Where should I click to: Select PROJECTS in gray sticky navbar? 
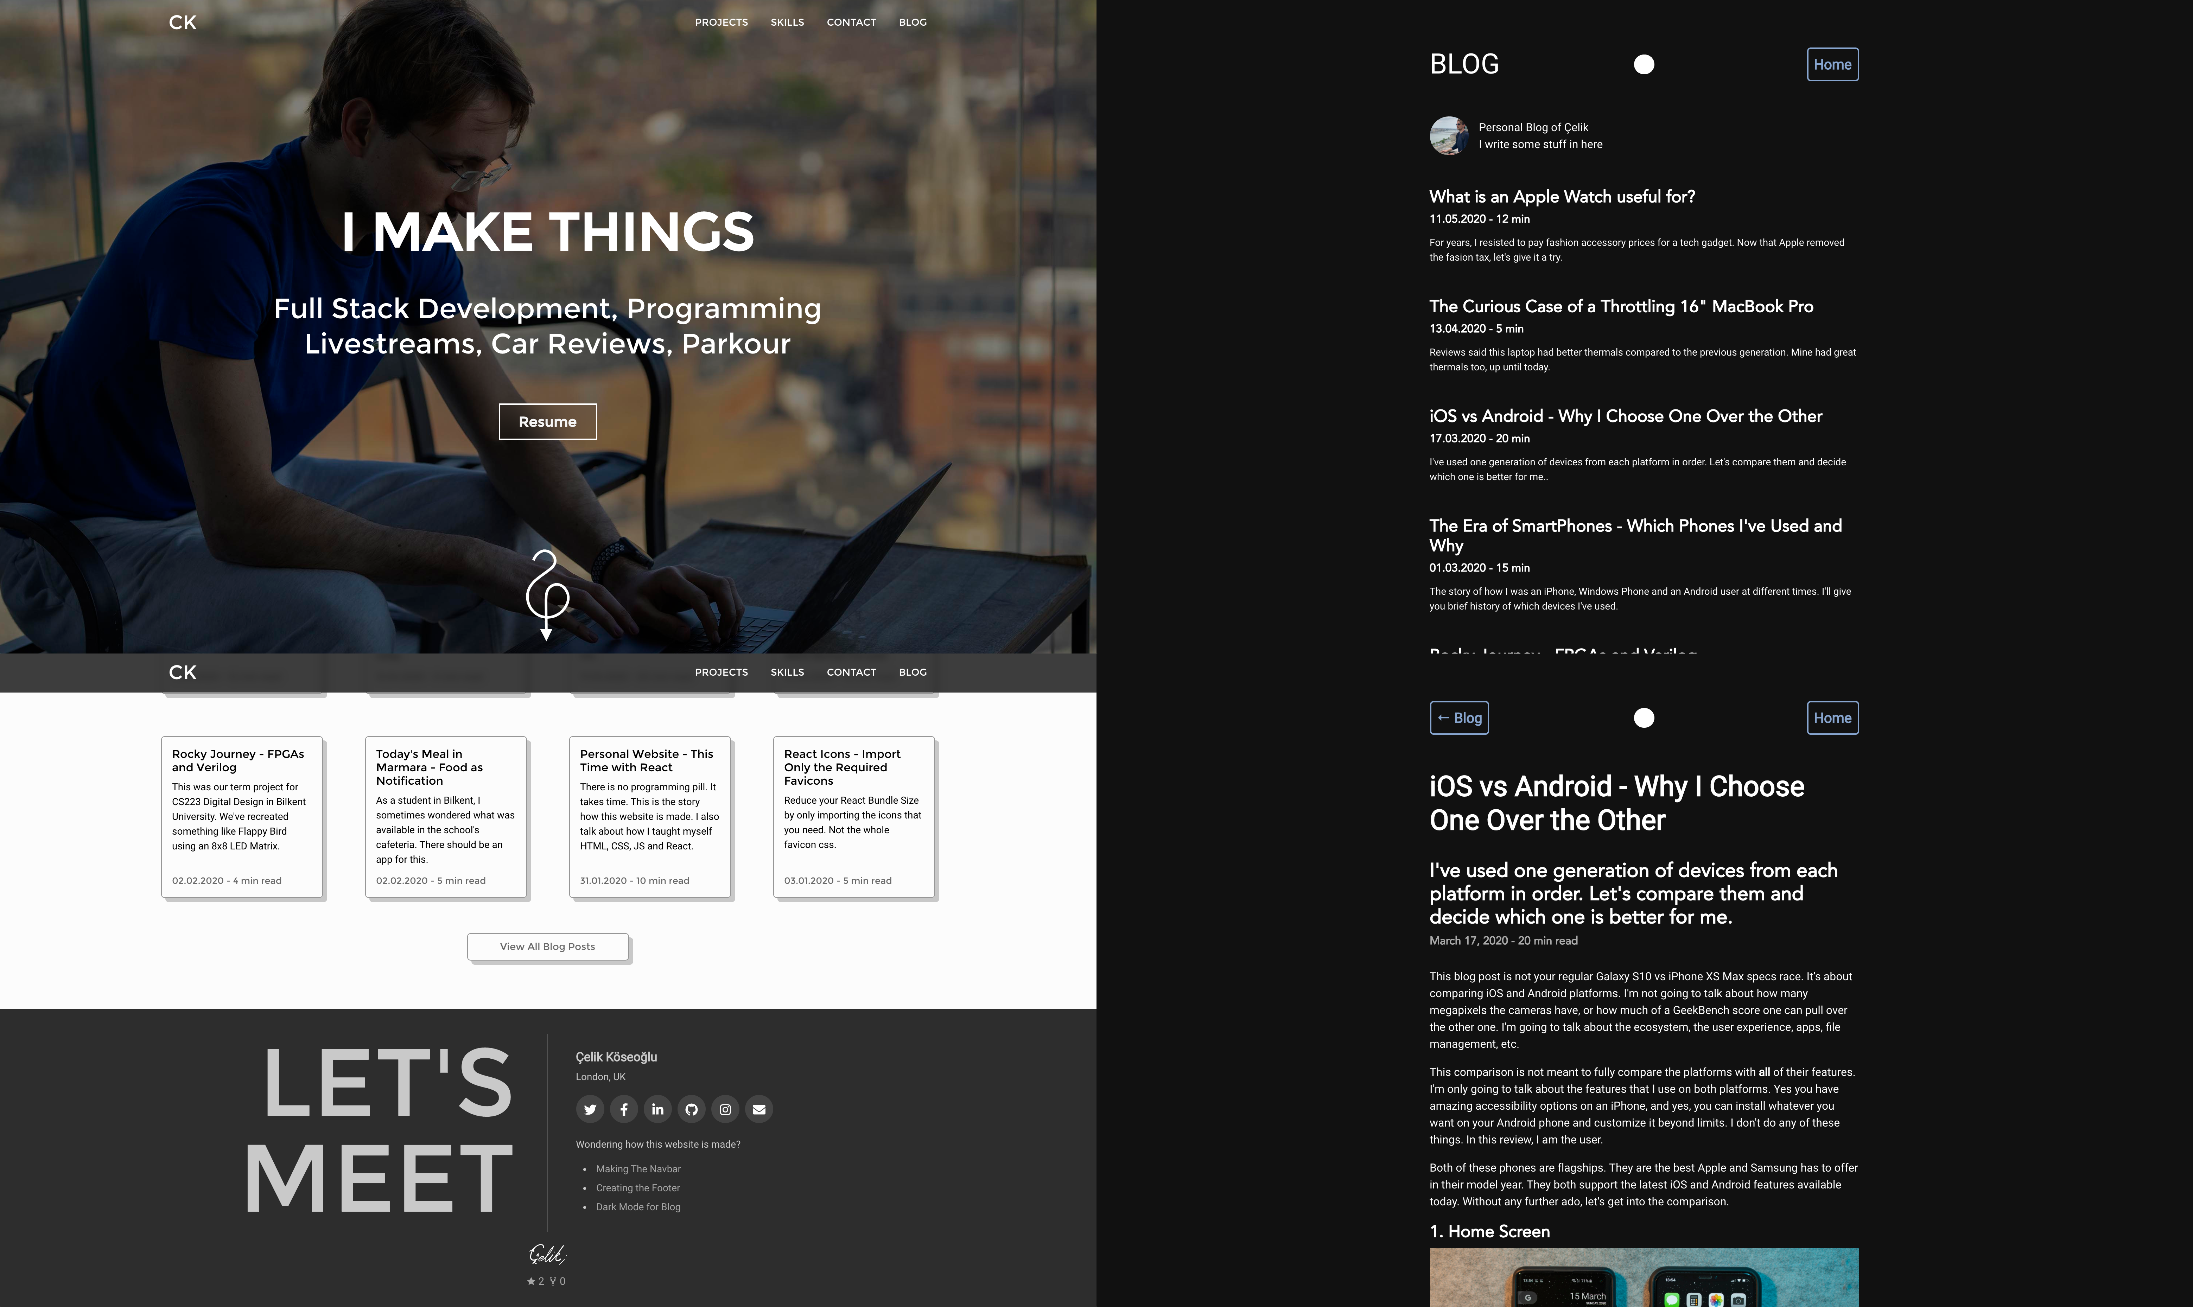(x=721, y=672)
